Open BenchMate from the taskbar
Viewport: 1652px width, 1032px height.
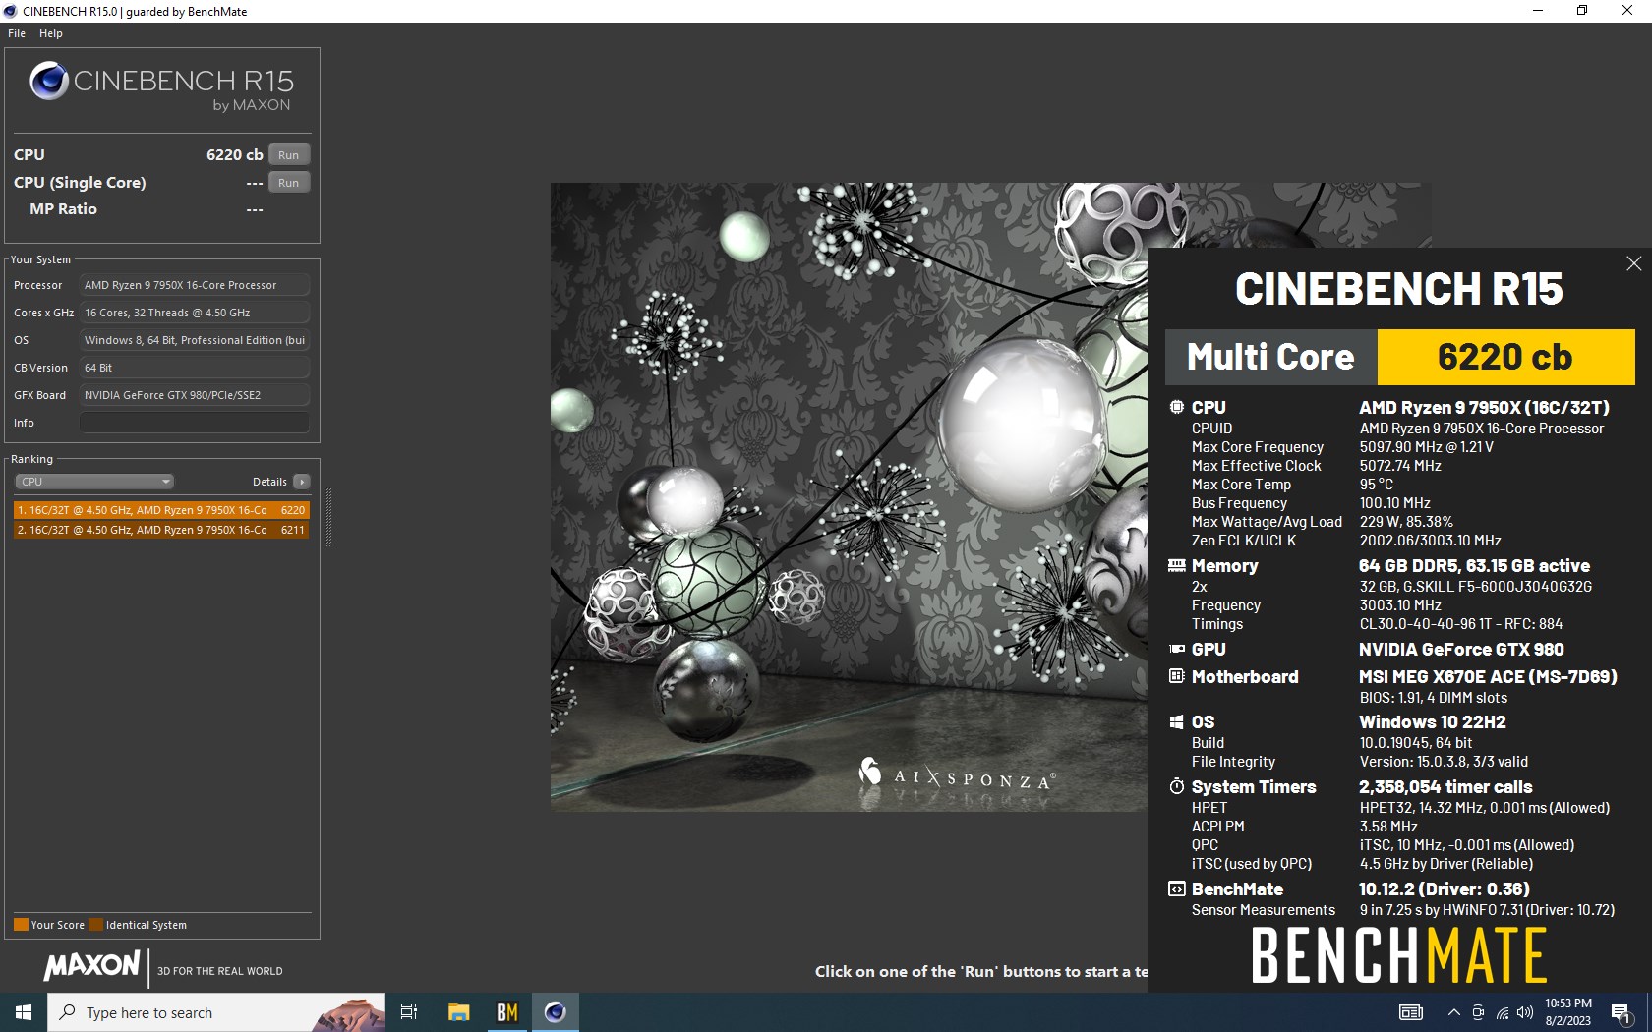point(507,1012)
